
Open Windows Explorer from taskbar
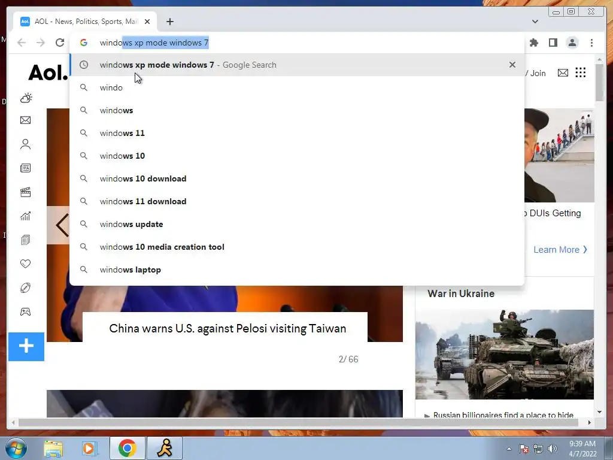pyautogui.click(x=53, y=449)
